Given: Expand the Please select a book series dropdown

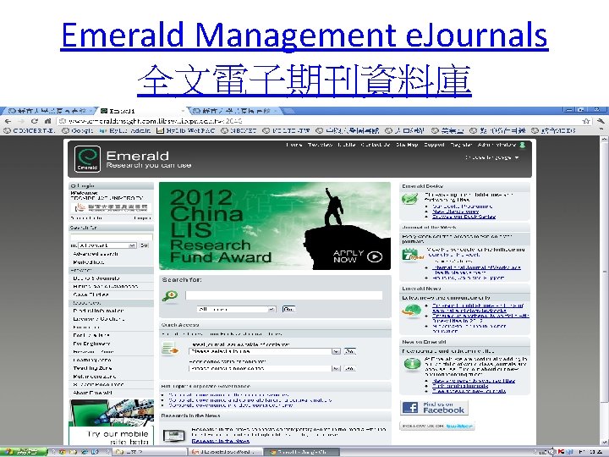Looking at the screenshot, I should pyautogui.click(x=265, y=368).
